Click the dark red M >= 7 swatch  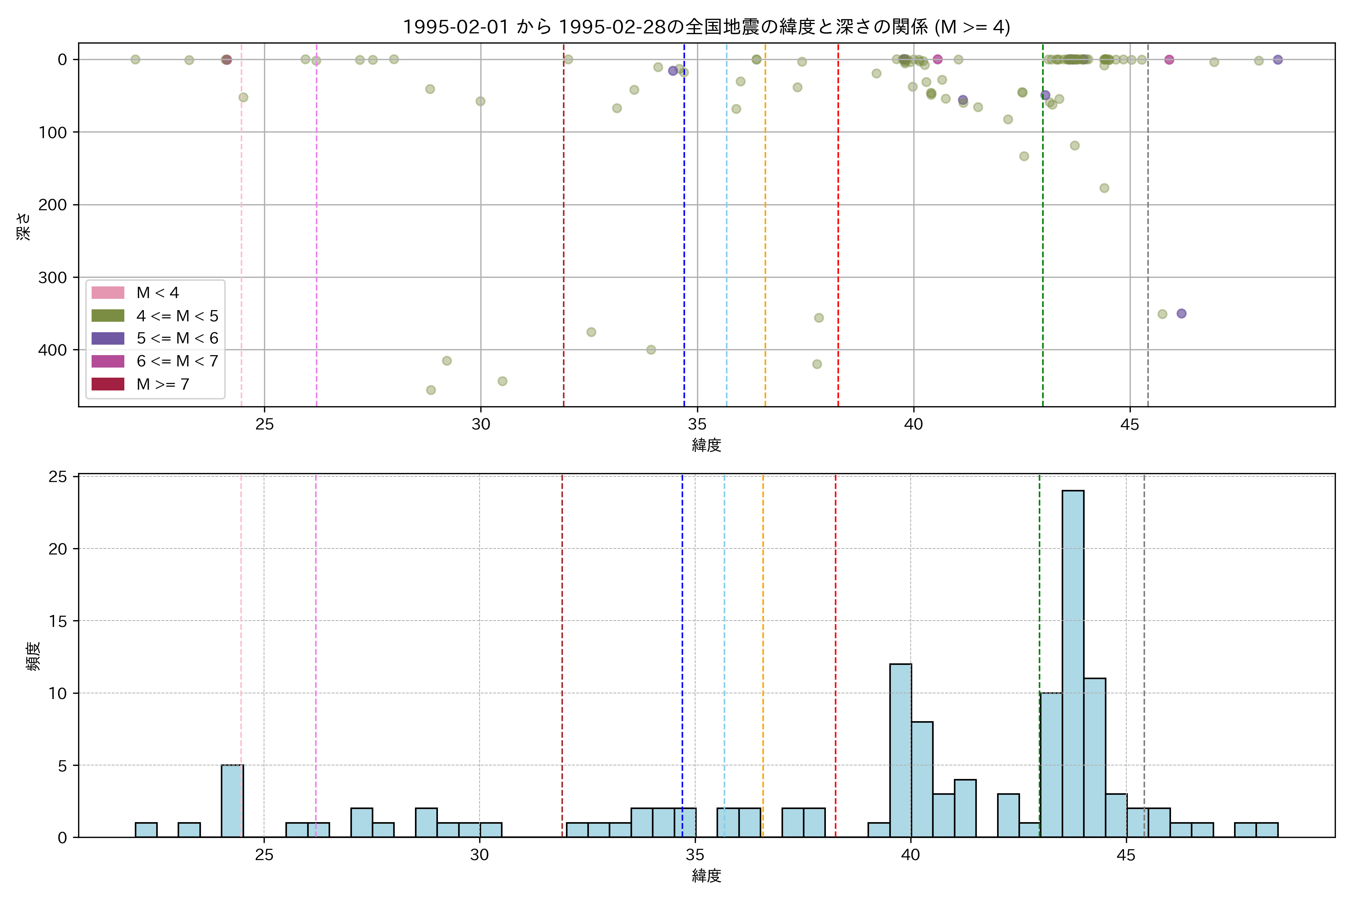[107, 384]
